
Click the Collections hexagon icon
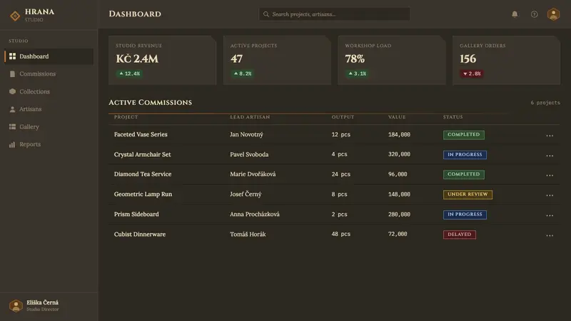tap(12, 91)
